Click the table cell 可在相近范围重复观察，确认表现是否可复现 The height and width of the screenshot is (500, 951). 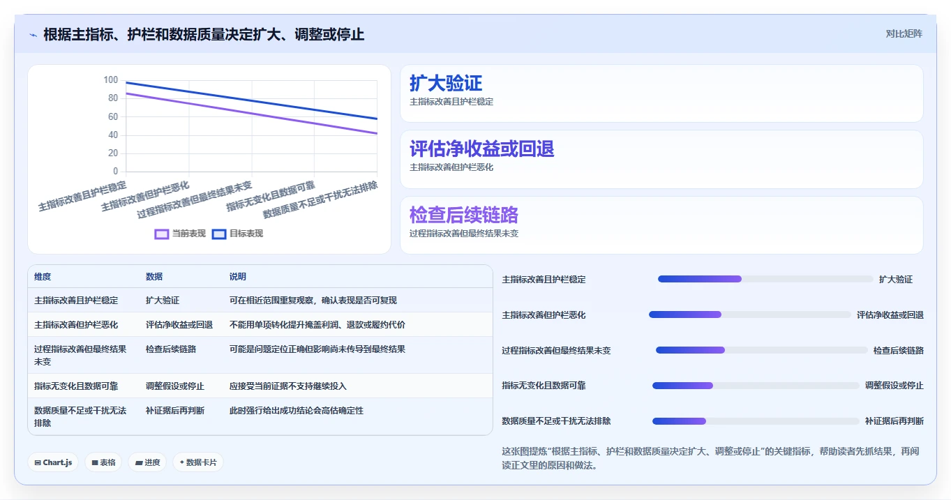(x=313, y=301)
